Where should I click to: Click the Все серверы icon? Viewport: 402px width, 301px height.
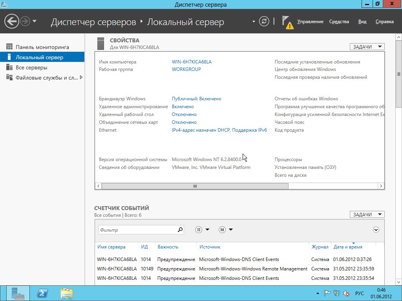[9, 67]
